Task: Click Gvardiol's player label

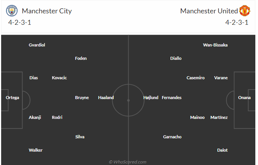Action: pyautogui.click(x=37, y=45)
